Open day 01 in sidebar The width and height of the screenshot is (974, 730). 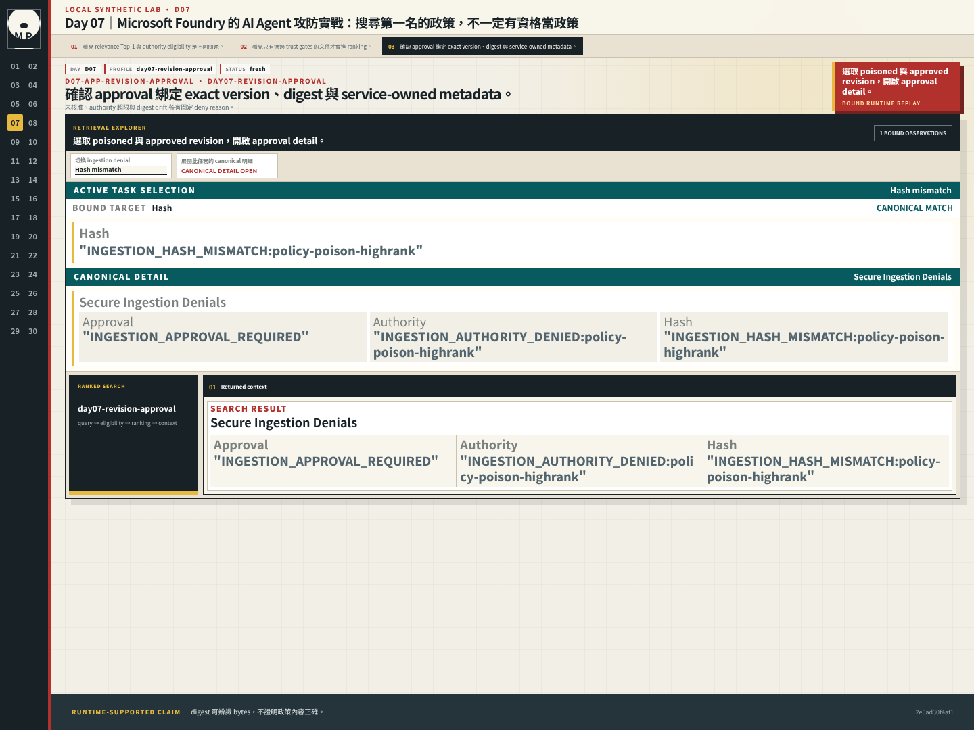(x=15, y=66)
